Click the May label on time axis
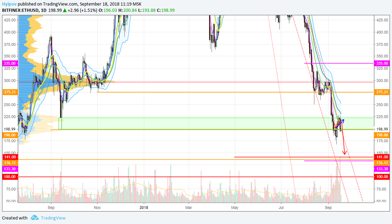This screenshot has height=224, width=392. coord(235,207)
